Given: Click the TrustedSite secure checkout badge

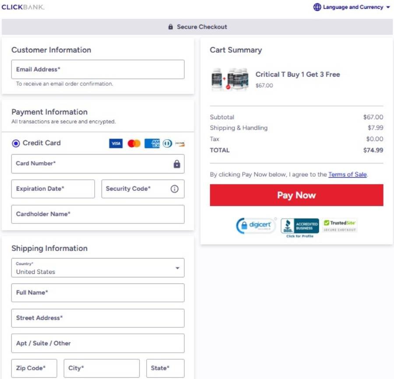Looking at the screenshot, I should [x=340, y=224].
